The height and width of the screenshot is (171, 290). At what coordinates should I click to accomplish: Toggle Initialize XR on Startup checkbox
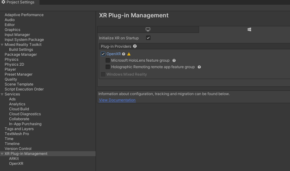click(x=148, y=38)
